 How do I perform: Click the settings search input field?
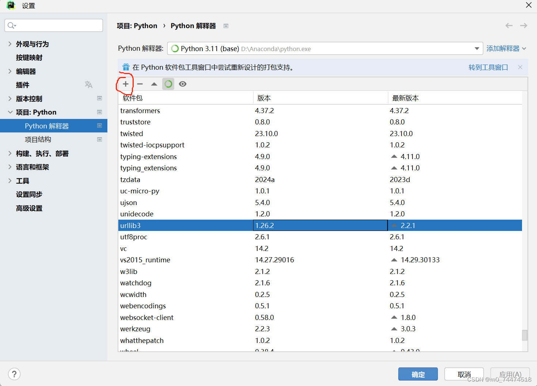click(x=54, y=25)
